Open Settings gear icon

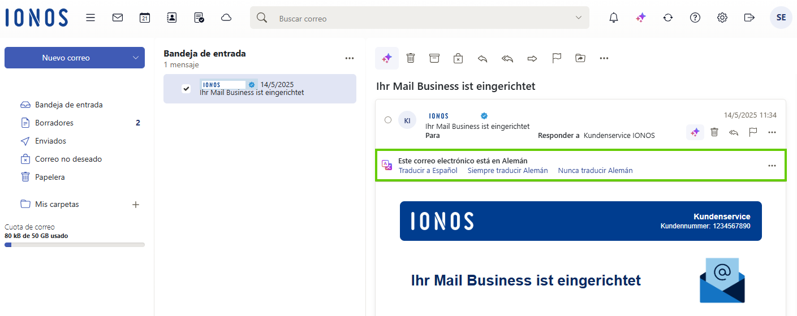point(722,18)
